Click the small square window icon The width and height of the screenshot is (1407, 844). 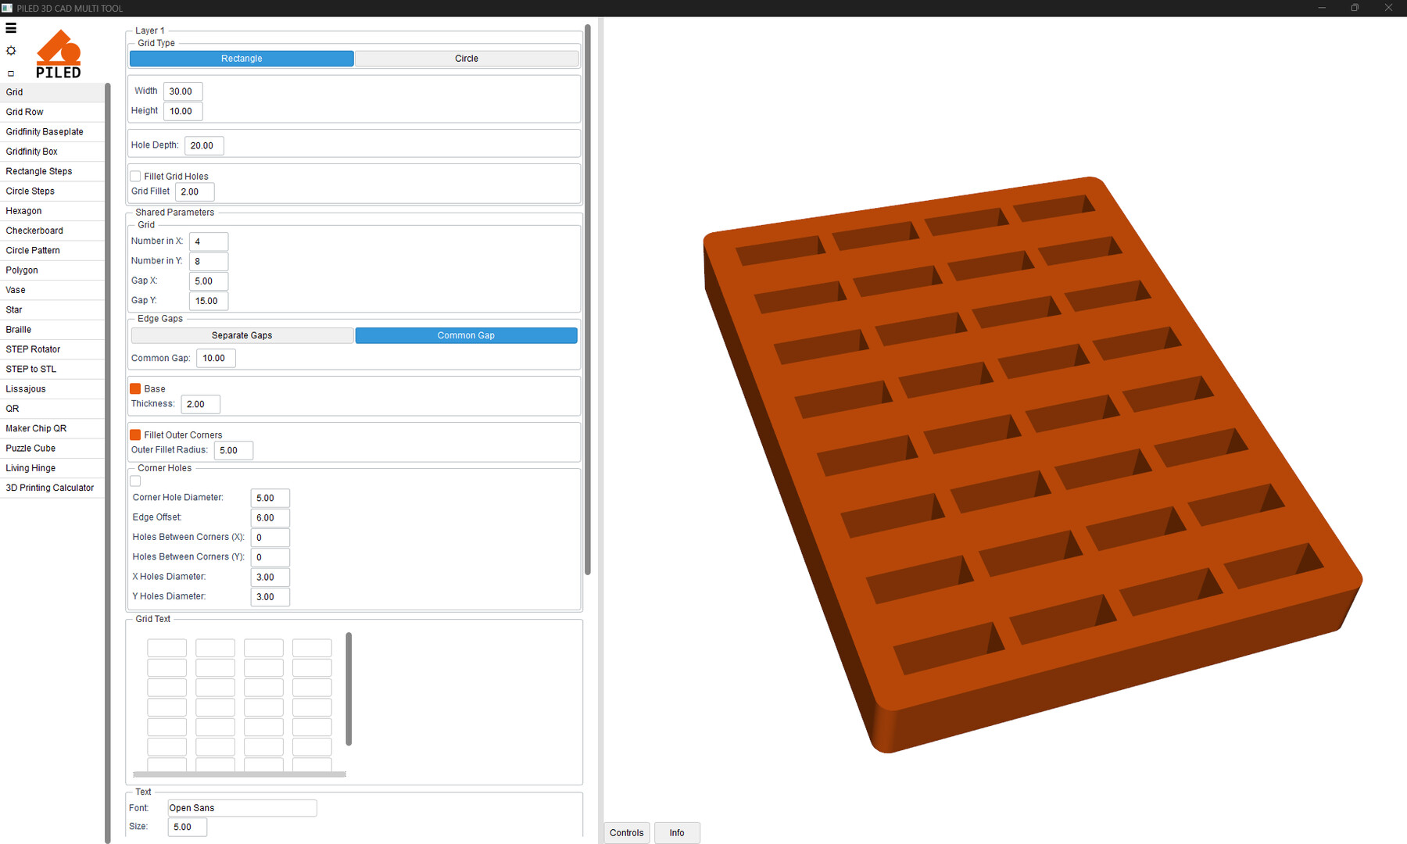(x=11, y=73)
